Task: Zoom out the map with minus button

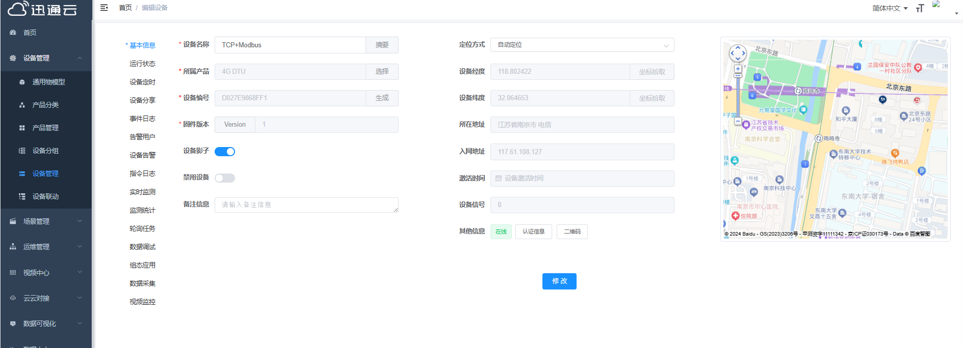Action: (x=738, y=121)
